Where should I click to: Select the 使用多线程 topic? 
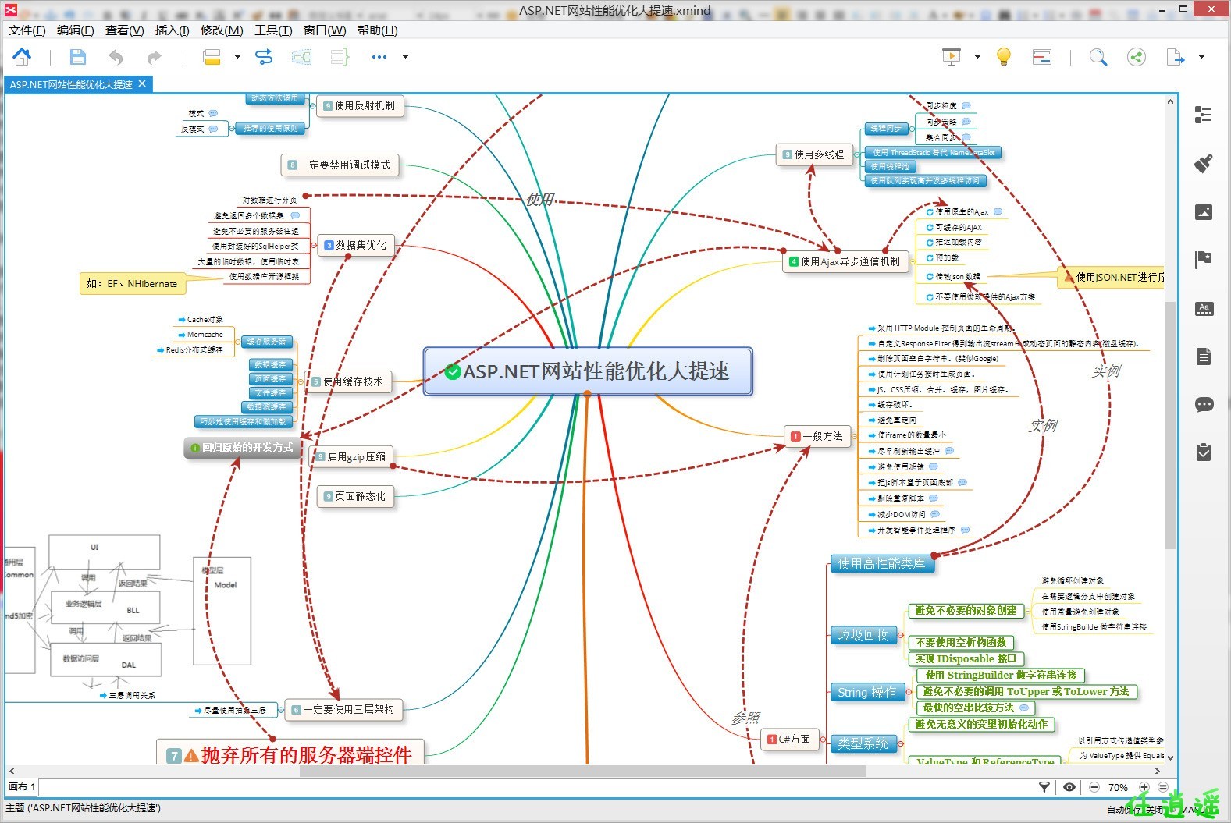pos(813,154)
